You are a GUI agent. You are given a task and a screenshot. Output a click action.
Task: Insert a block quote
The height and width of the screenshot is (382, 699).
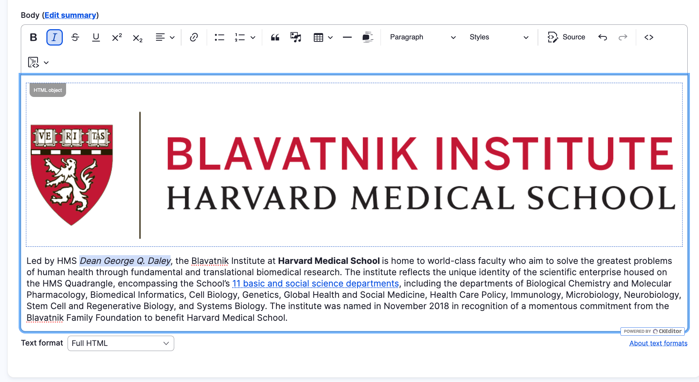click(275, 37)
